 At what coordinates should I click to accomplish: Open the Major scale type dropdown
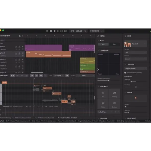point(88,76)
